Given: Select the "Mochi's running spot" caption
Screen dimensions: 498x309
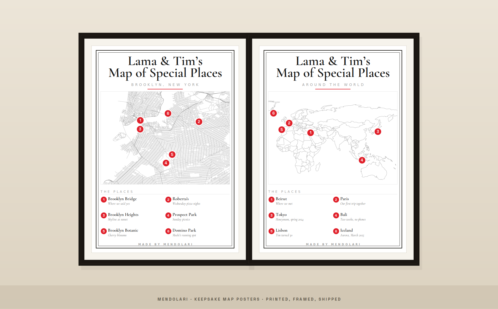Looking at the screenshot, I should [184, 235].
